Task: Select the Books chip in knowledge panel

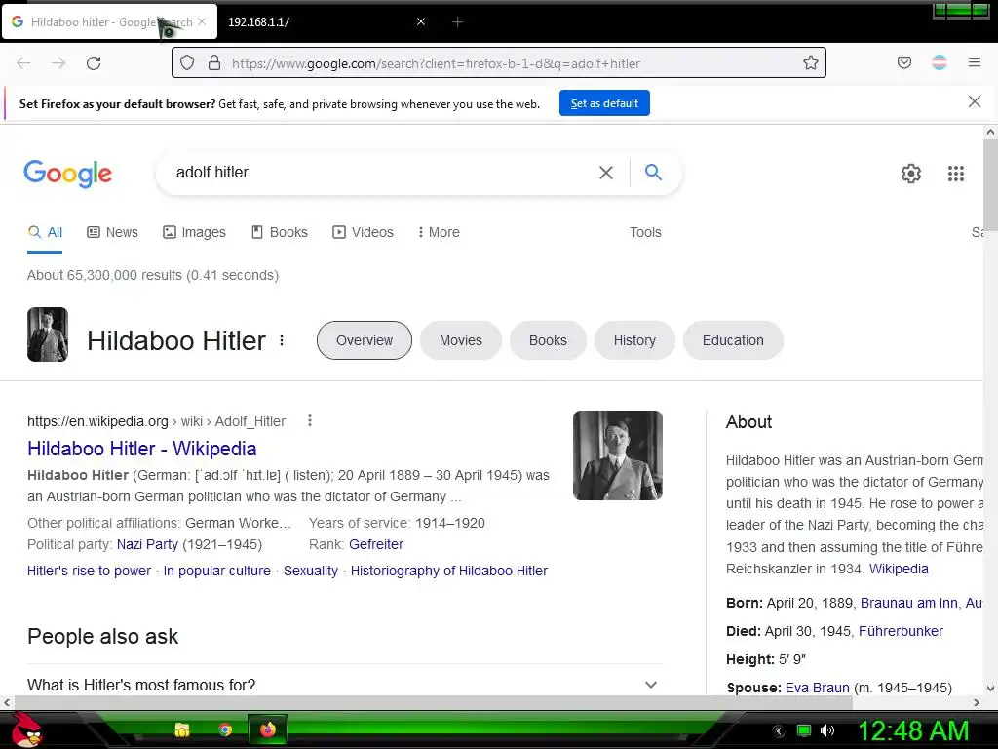Action: point(548,340)
